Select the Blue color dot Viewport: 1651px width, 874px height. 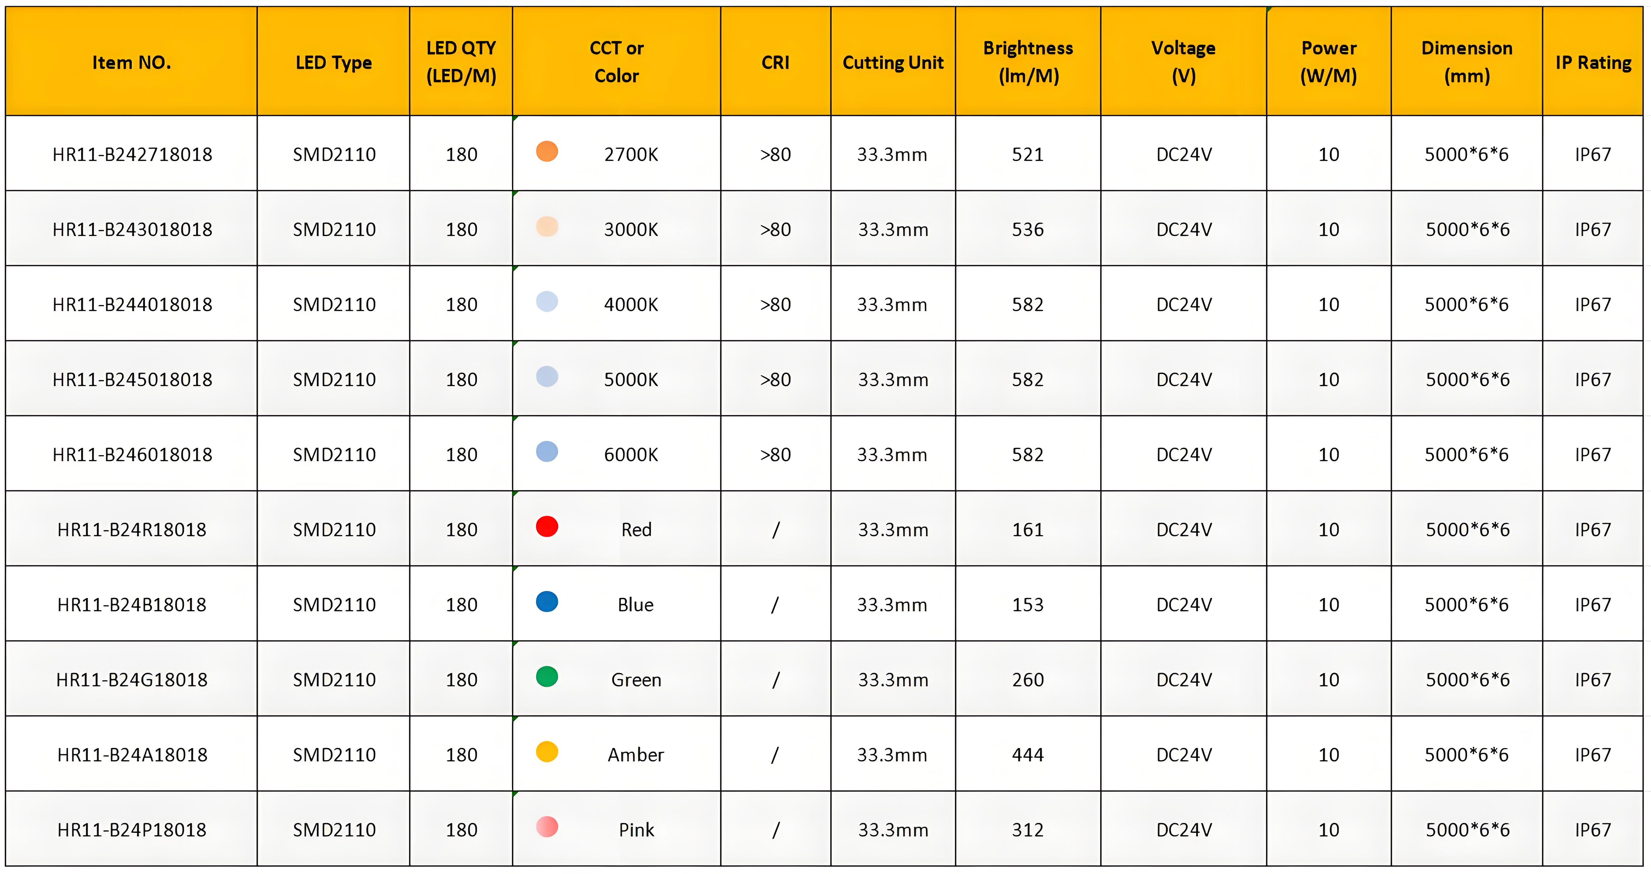pyautogui.click(x=547, y=601)
